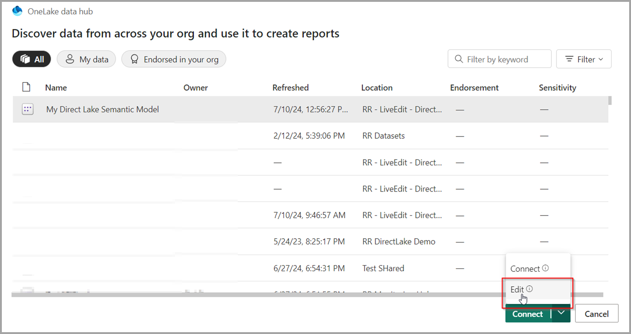The image size is (631, 334).
Task: Click the info icon next to Connect in the menu
Action: (545, 268)
